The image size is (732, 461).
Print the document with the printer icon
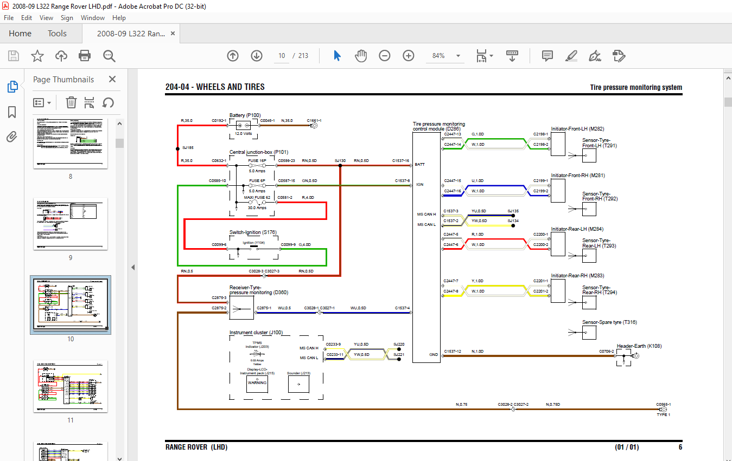(x=85, y=56)
